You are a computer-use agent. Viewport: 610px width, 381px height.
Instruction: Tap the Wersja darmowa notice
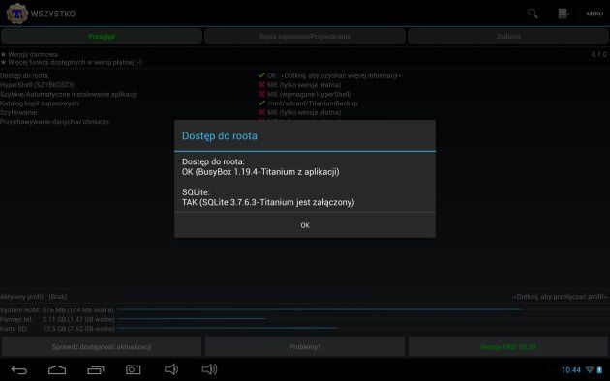pos(30,54)
